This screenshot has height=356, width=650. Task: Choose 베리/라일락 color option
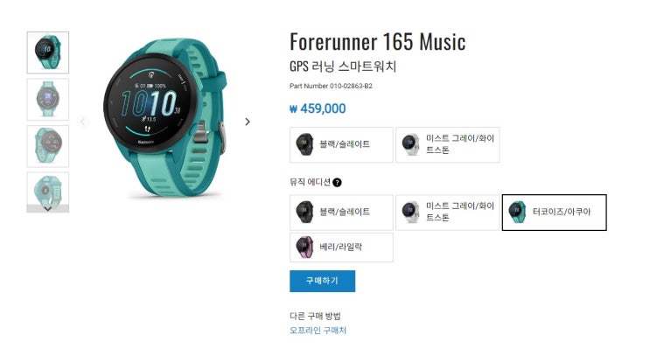pyautogui.click(x=341, y=247)
